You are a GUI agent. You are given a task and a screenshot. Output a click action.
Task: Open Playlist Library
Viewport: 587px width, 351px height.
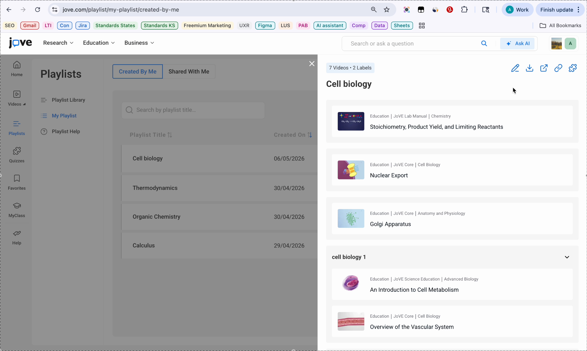[63, 100]
